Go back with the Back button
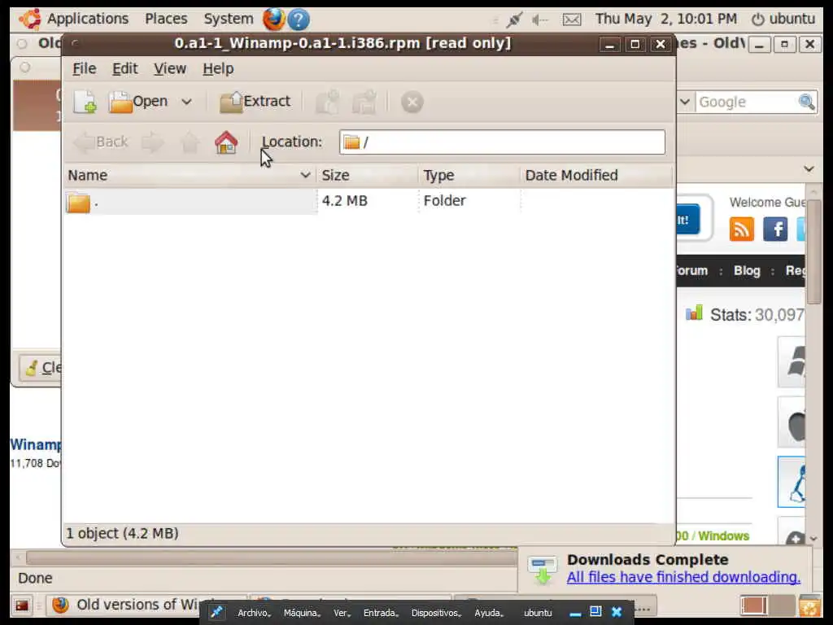Screen dimensions: 833x625 (x=101, y=142)
